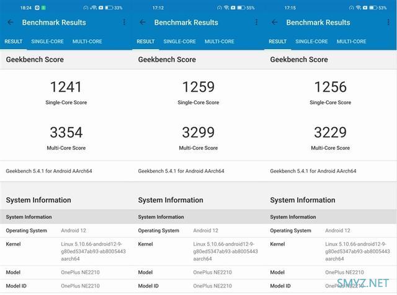Switch to SINGLE-CORE tab in 18:24 screenshot
Viewport: 397px width, 295px height.
47,42
